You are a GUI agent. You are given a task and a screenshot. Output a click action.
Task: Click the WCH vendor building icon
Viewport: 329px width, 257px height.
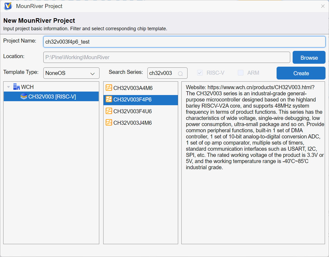tap(17, 87)
